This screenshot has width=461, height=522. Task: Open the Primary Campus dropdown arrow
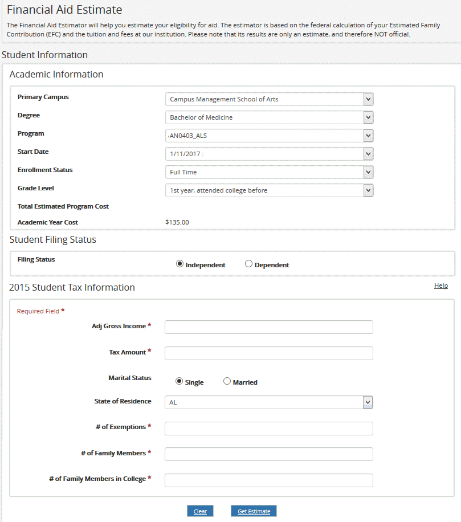[x=369, y=99]
